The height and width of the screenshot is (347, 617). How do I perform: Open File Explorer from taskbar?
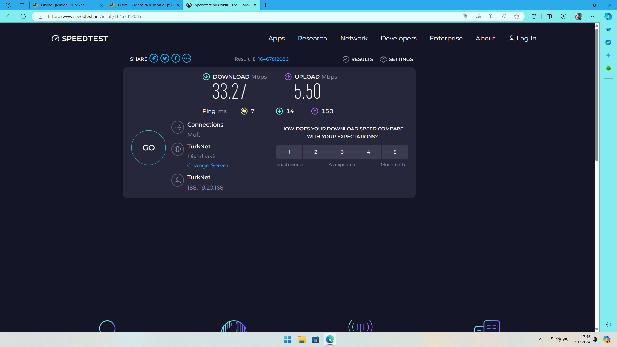301,339
